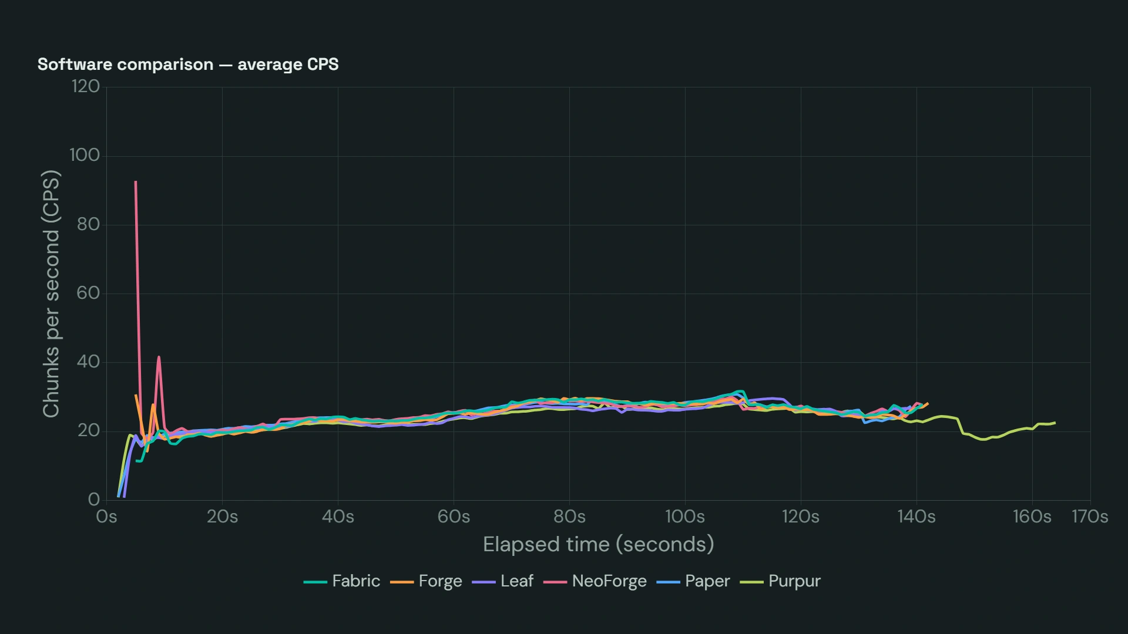
Task: Click the 20s x-axis tick label
Action: 222,517
